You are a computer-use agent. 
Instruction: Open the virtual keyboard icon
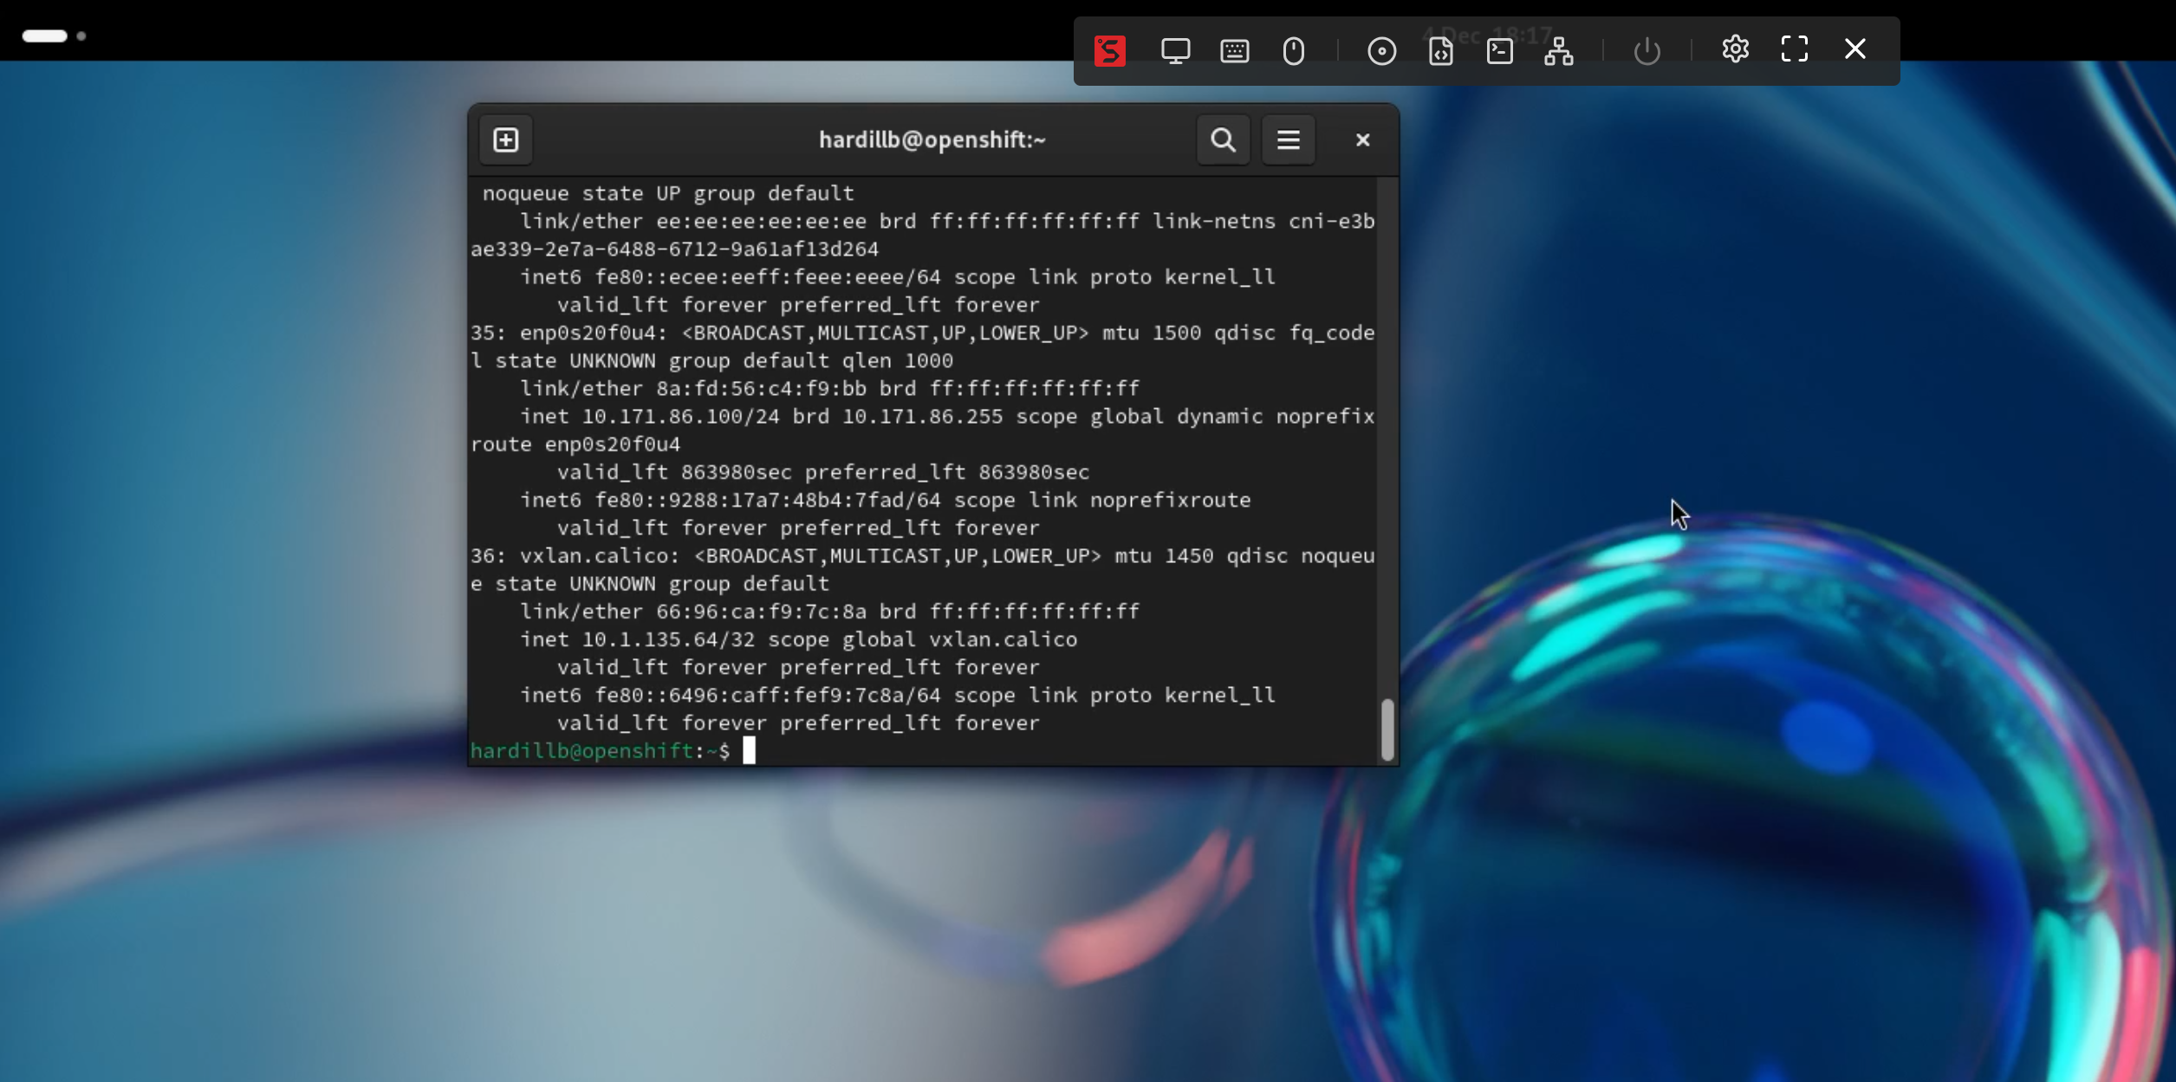(x=1234, y=50)
